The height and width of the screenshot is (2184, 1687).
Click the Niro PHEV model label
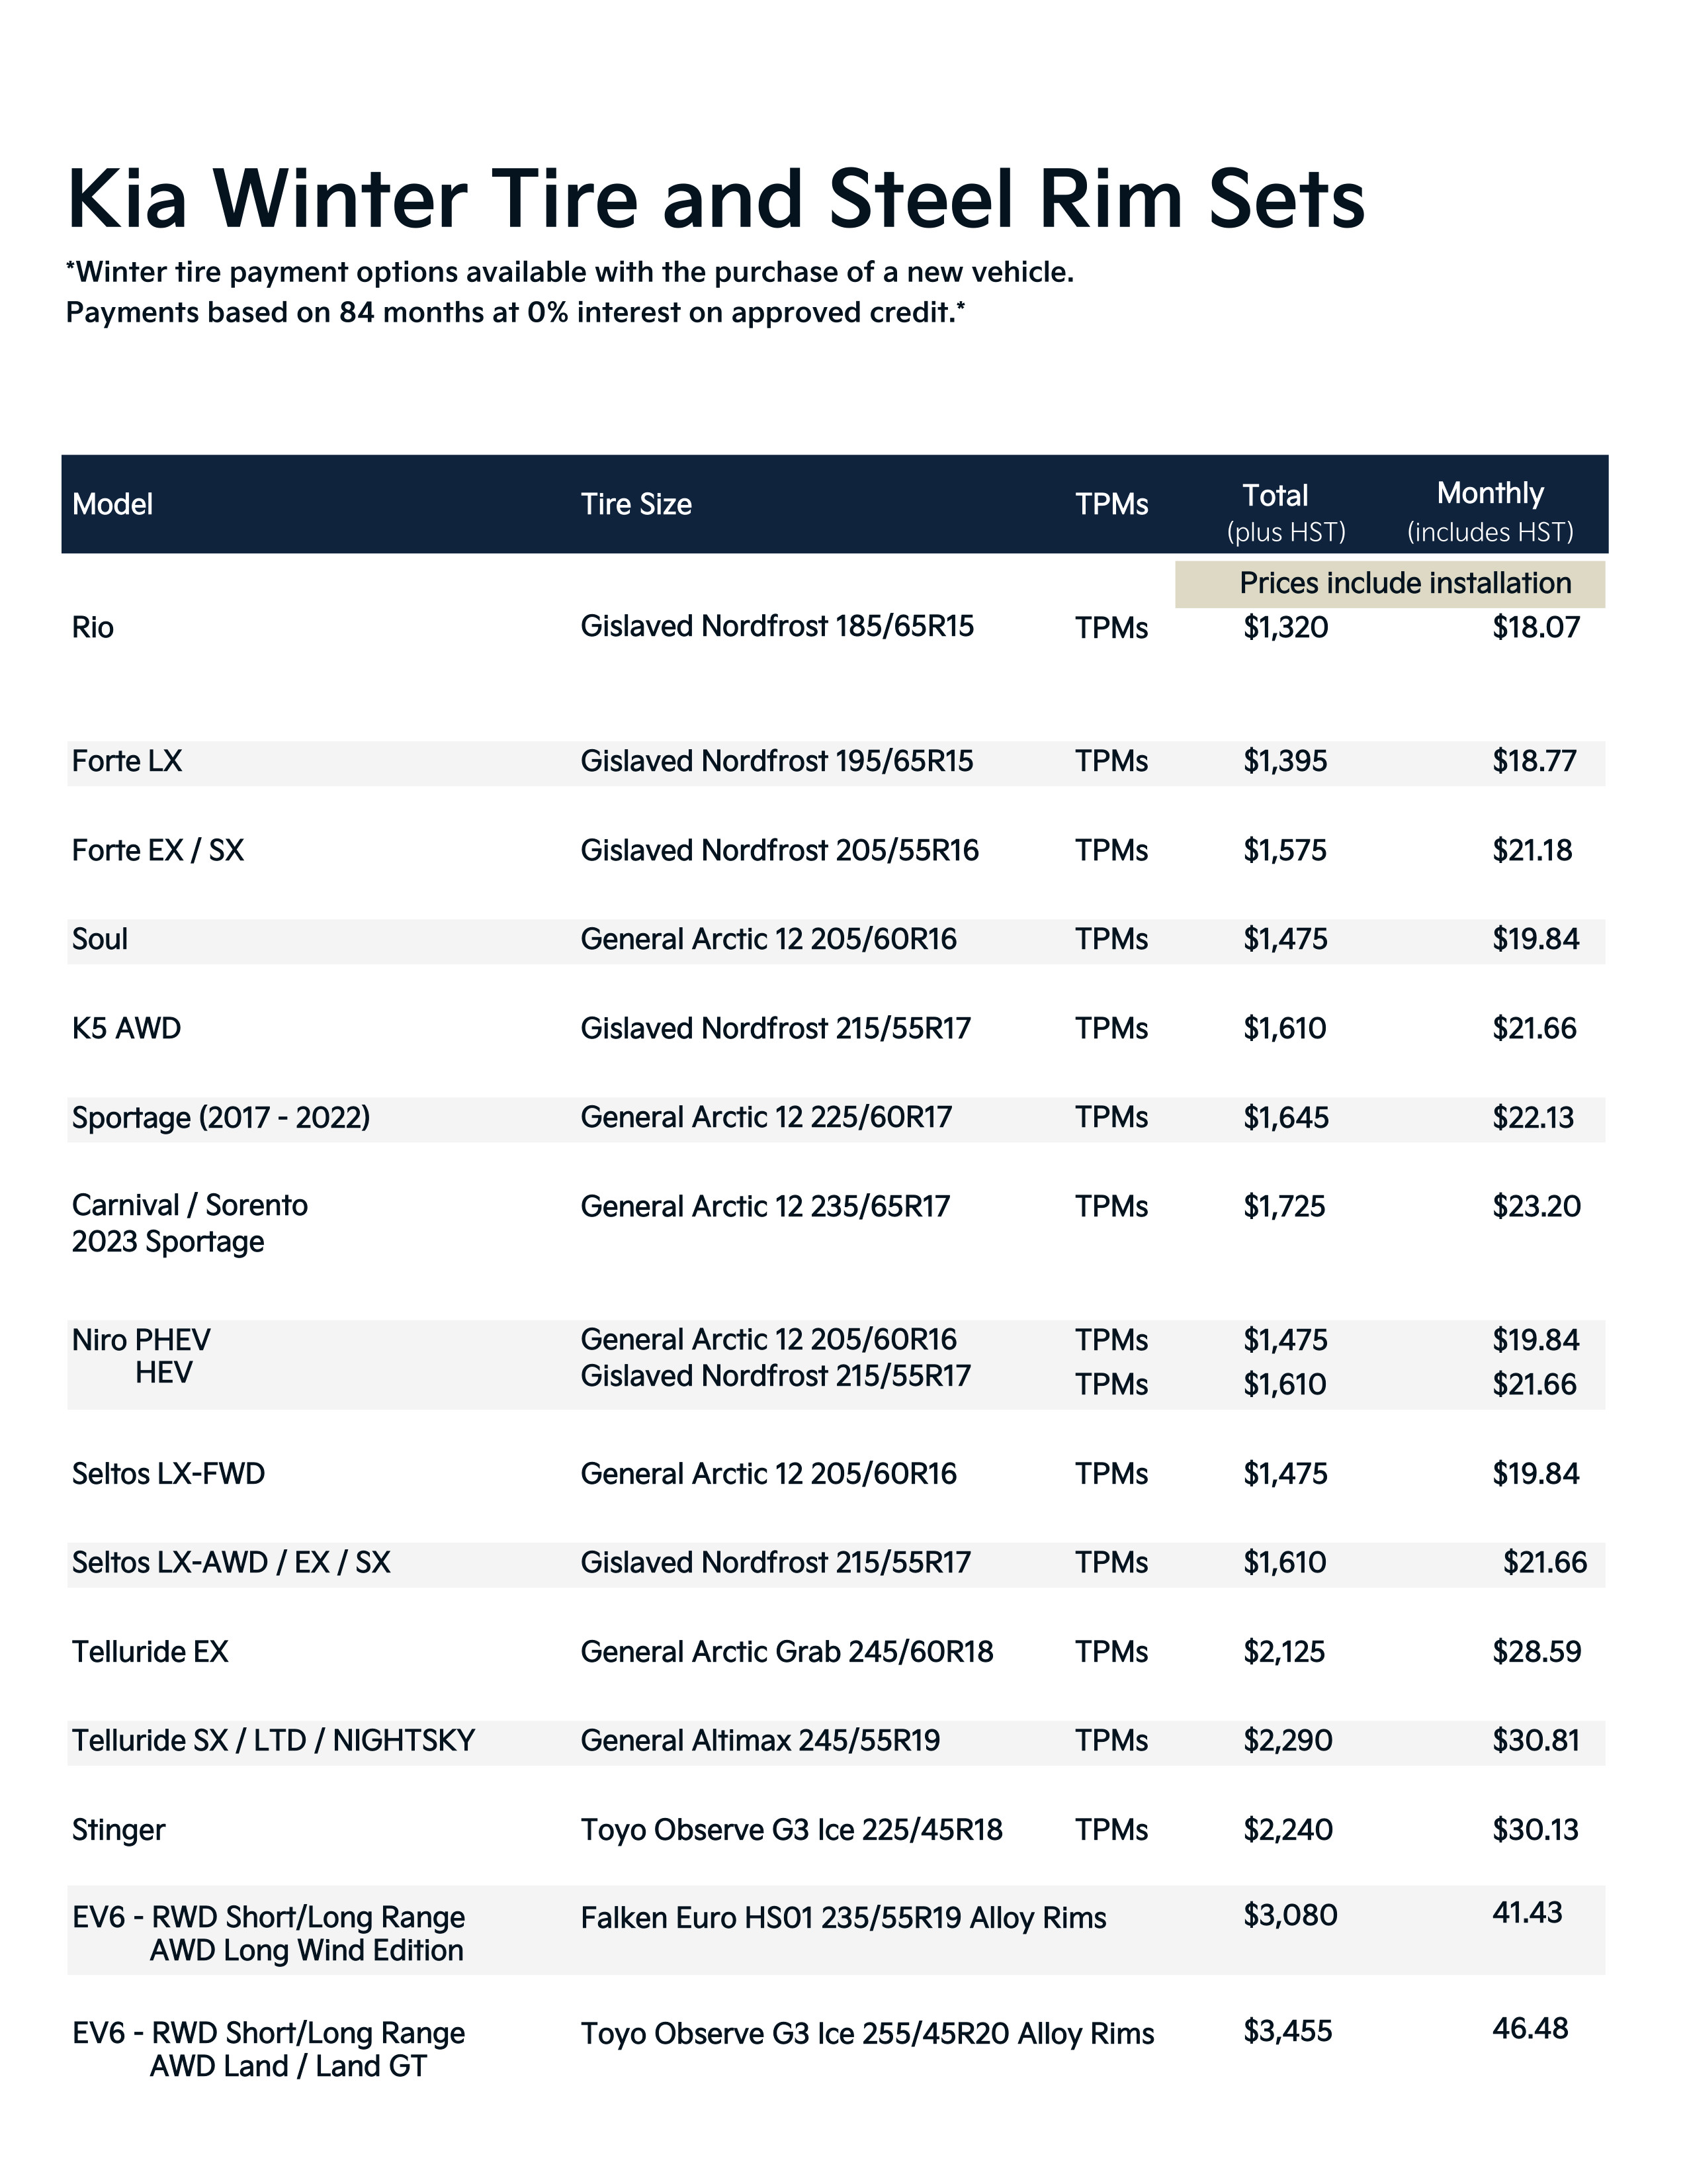(x=141, y=1340)
